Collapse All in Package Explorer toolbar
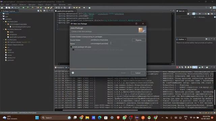The image size is (216, 121). click(38, 11)
